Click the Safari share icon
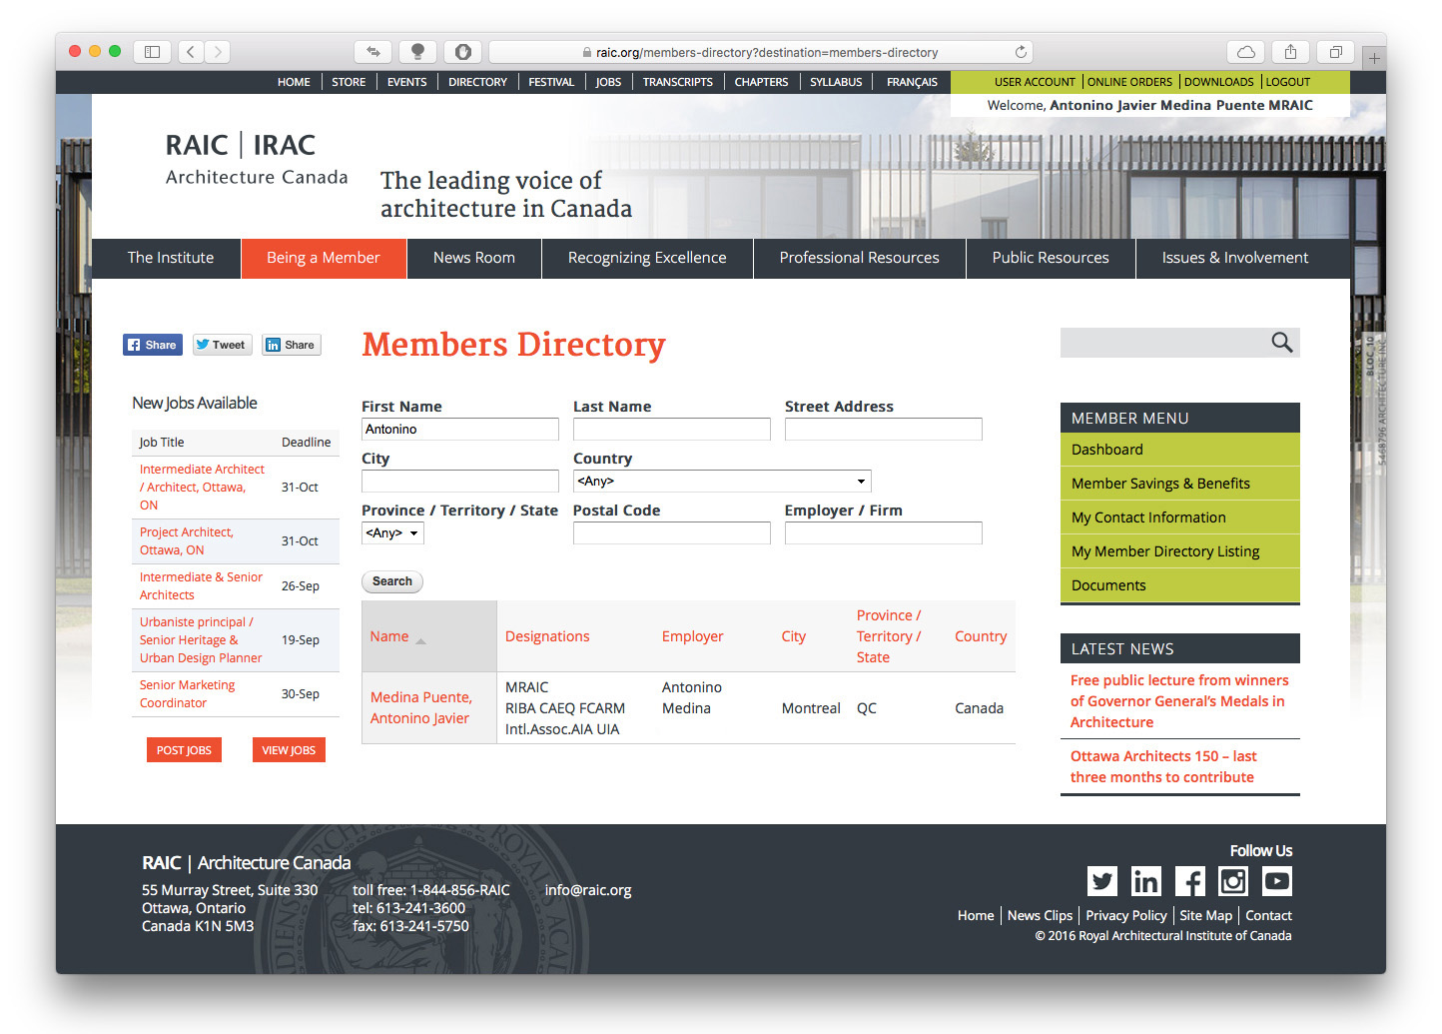 (1291, 52)
